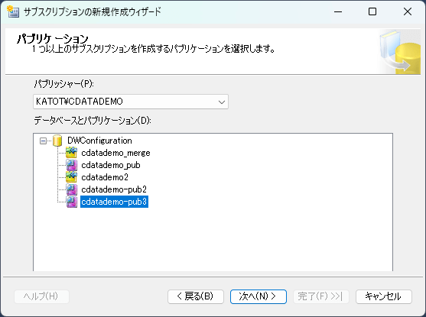Collapse the DWConfiguration tree node
This screenshot has height=317, width=426.
click(43, 141)
